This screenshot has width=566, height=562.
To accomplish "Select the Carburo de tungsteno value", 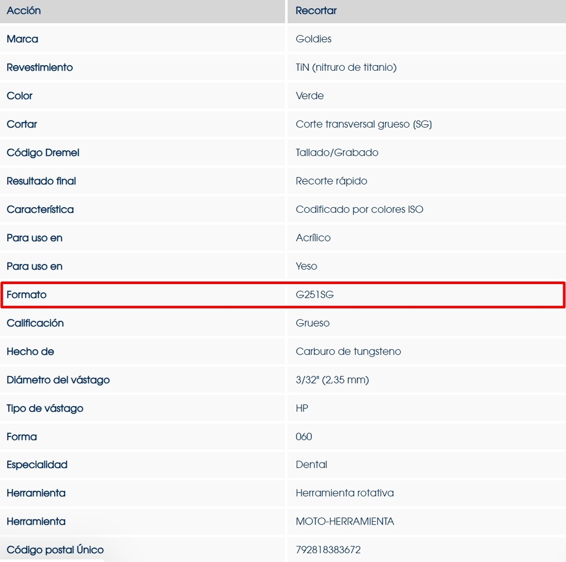I will pos(348,351).
